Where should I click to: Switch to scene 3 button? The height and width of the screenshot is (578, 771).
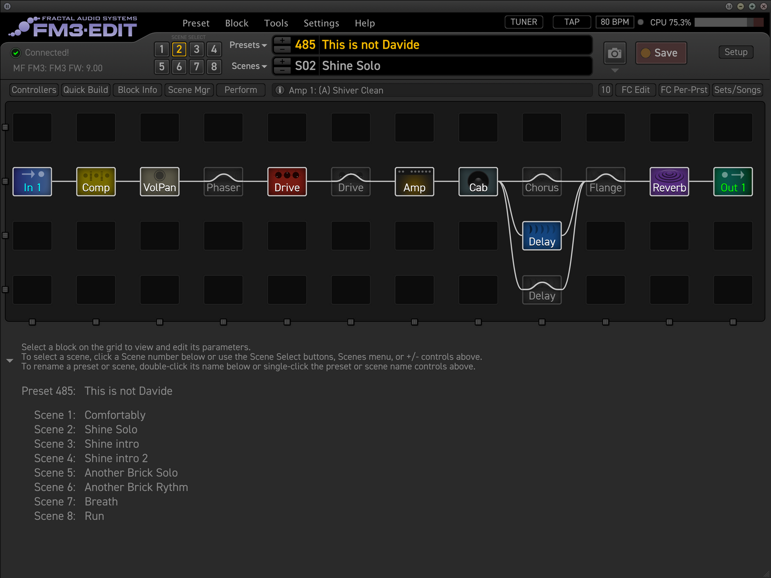point(196,50)
